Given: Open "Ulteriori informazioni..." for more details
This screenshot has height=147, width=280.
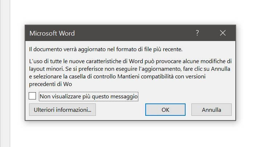Looking at the screenshot, I should coord(62,109).
